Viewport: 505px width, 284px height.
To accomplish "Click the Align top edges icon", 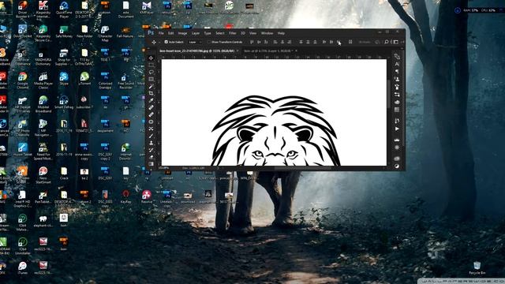I will coord(252,42).
